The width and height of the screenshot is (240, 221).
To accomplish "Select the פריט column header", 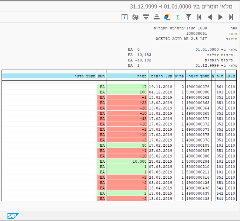I will (x=180, y=76).
